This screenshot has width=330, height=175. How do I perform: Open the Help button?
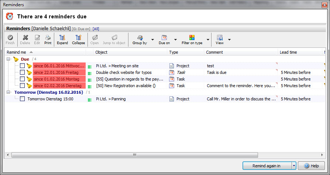311,166
